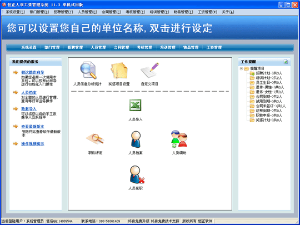Switch to 培训管理 in the blue navigation bar
The width and height of the screenshot is (300, 225).
(168, 47)
